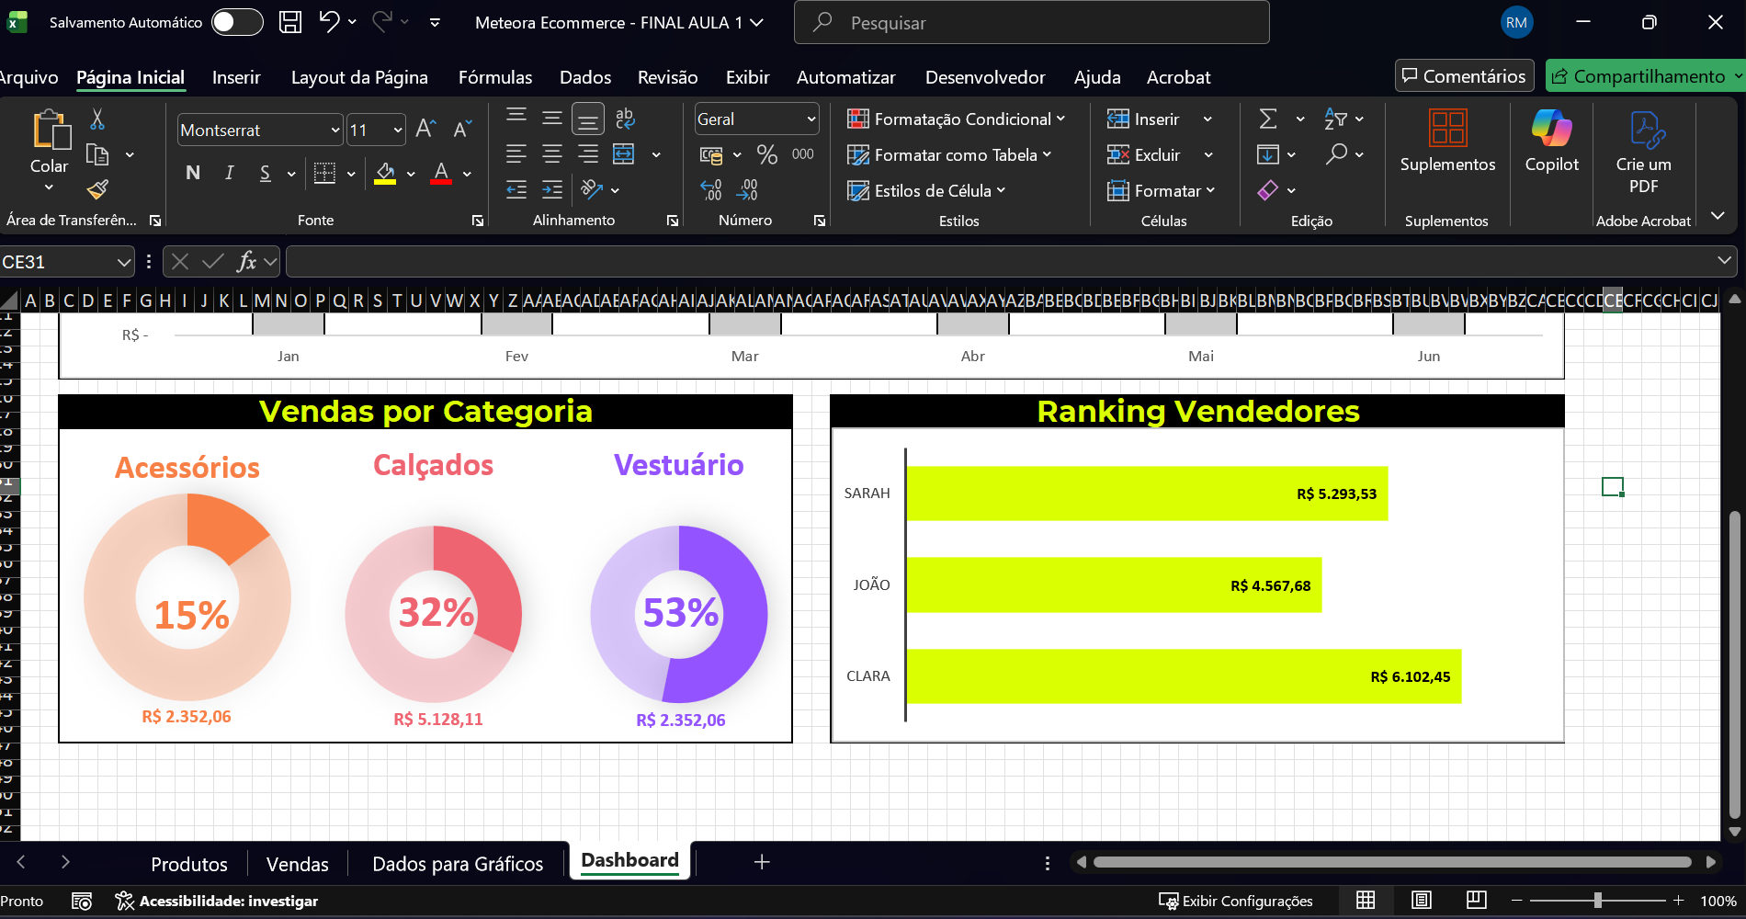Screen dimensions: 1746x919
Task: Toggle middle vertical alignment
Action: click(x=552, y=119)
